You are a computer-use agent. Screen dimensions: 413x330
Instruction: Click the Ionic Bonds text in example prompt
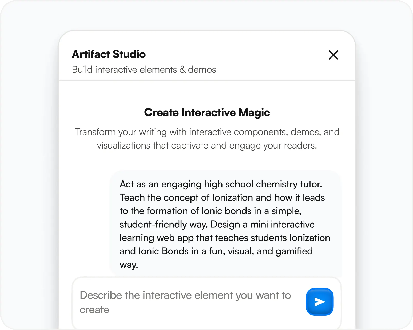(163, 251)
